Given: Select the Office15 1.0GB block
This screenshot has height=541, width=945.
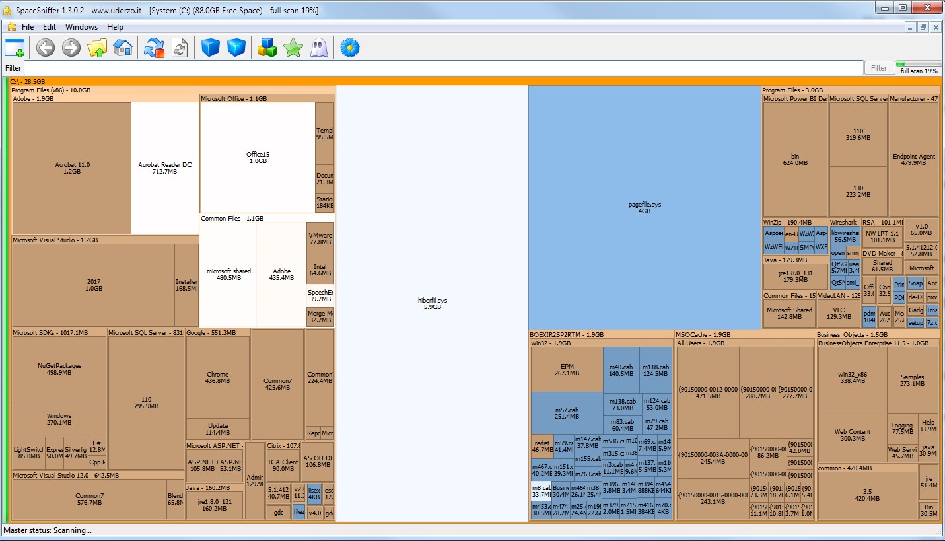Looking at the screenshot, I should tap(258, 157).
